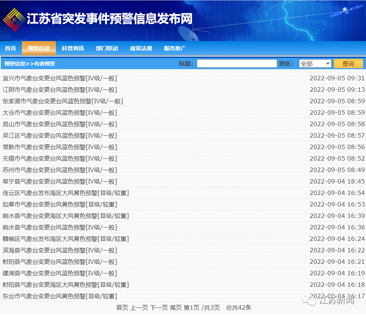
Task: Select the 部门联动 navigation item
Action: [x=107, y=48]
